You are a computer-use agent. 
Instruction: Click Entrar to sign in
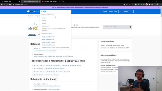pyautogui.click(x=115, y=11)
